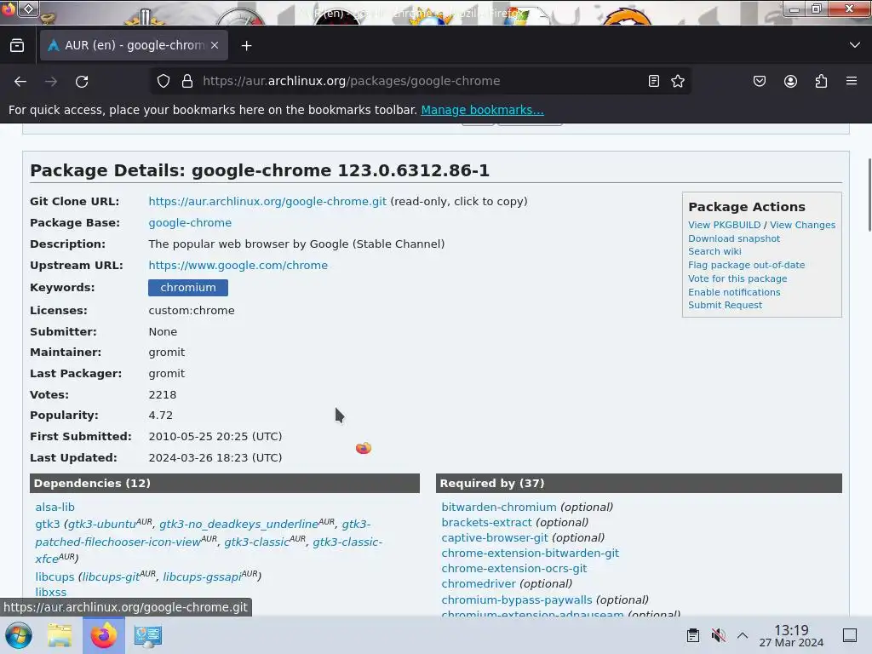
Task: Open the extensions puzzle icon
Action: [x=821, y=81]
